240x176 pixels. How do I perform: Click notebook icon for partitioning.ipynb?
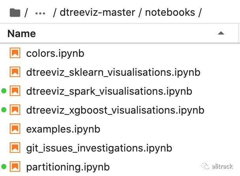click(15, 167)
